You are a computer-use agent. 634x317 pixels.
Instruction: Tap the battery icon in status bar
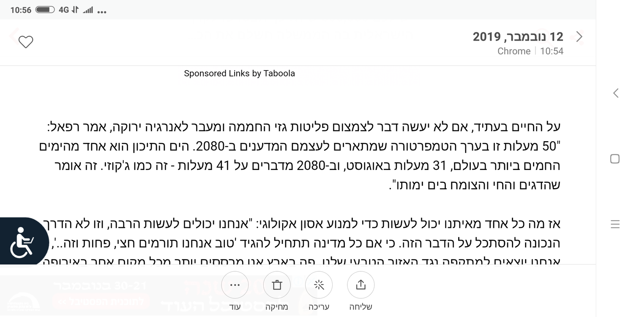(x=45, y=10)
